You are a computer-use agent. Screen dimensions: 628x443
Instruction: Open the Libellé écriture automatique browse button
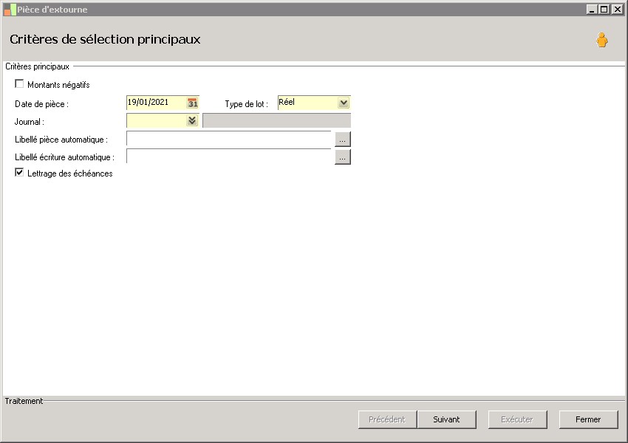click(342, 157)
